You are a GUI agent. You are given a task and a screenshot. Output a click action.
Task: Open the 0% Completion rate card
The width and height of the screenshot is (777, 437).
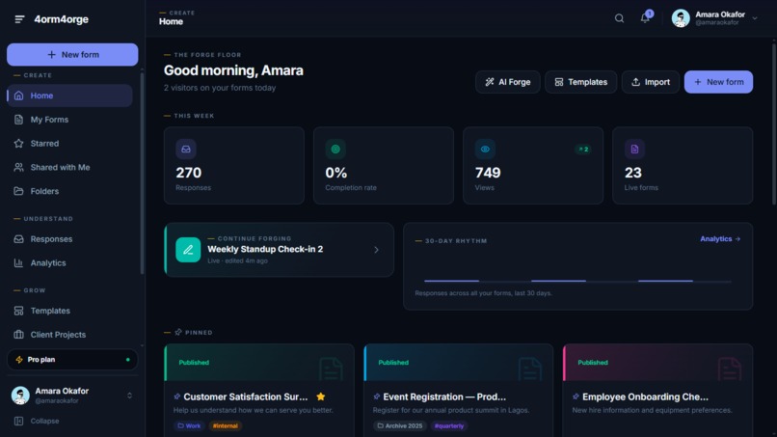point(384,165)
